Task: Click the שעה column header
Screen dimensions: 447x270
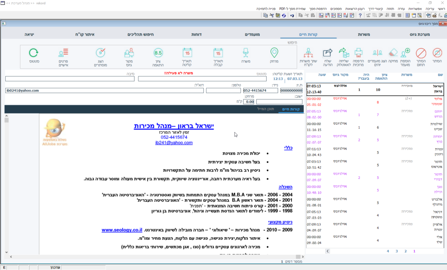Action: tap(322, 75)
